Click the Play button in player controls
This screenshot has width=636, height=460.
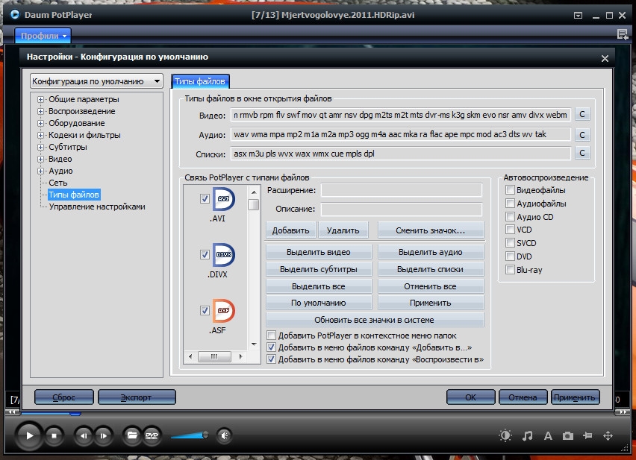tap(29, 435)
